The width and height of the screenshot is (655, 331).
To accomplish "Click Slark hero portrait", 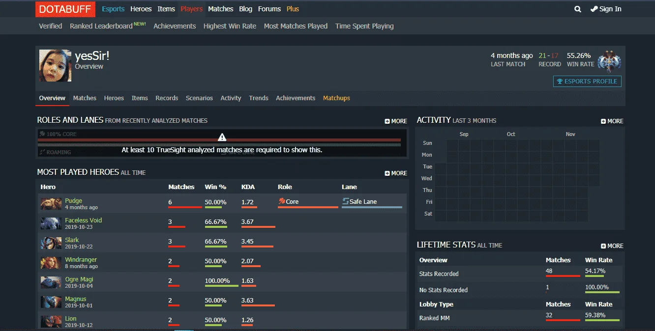I will [51, 243].
